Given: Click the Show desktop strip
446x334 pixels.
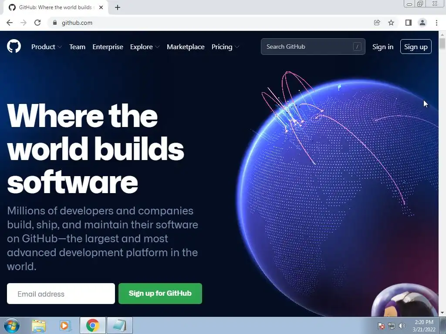Looking at the screenshot, I should (443, 325).
